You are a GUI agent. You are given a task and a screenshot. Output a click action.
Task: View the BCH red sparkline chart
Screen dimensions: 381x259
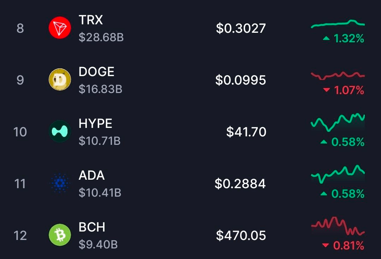click(338, 227)
